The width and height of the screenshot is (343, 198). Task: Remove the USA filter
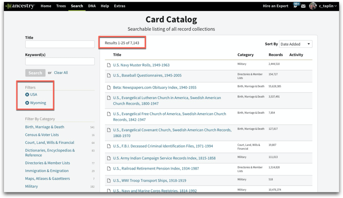click(27, 95)
